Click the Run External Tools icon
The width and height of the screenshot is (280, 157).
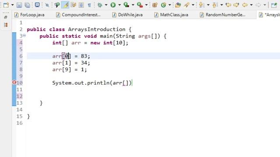point(140,5)
